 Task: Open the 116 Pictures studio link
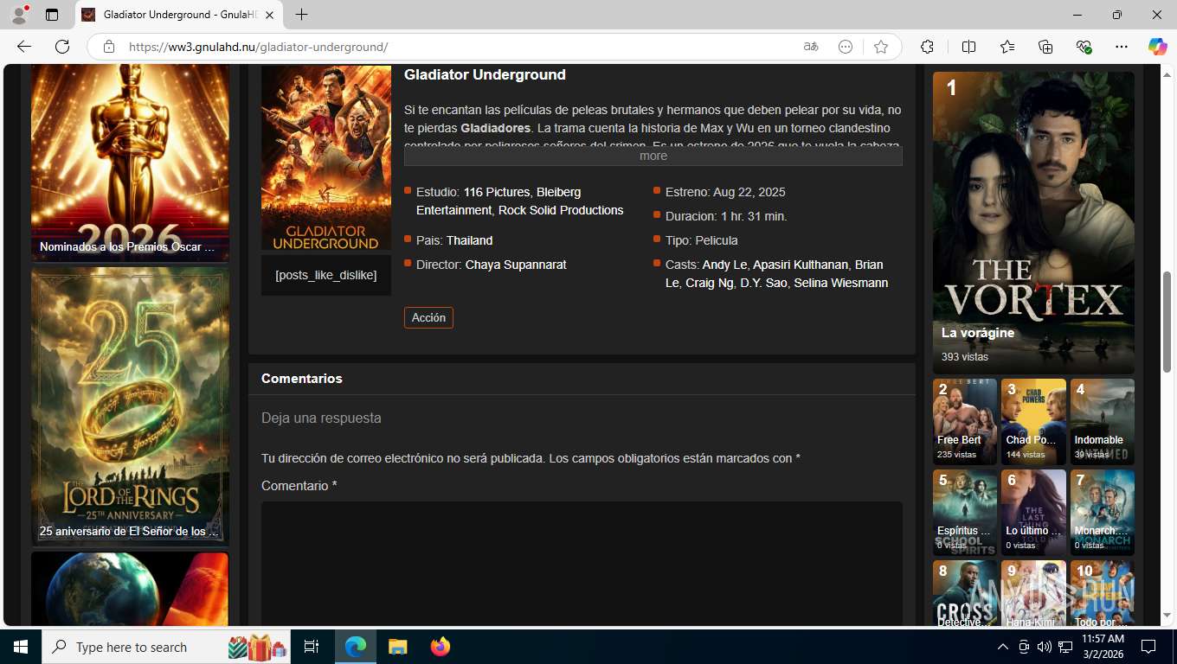496,192
